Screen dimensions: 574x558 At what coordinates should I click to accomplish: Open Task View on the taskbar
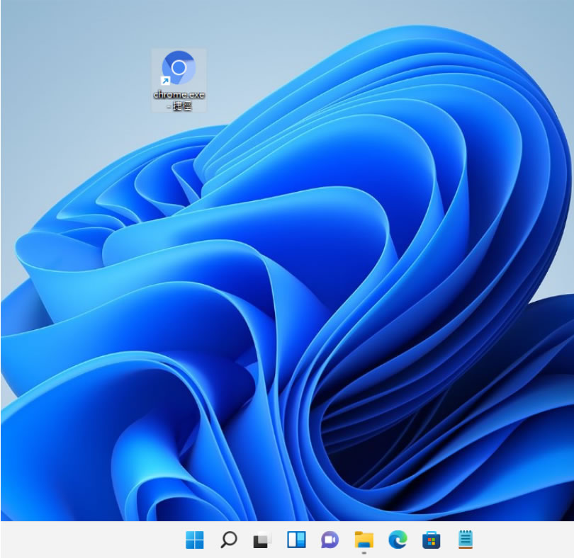pyautogui.click(x=262, y=540)
